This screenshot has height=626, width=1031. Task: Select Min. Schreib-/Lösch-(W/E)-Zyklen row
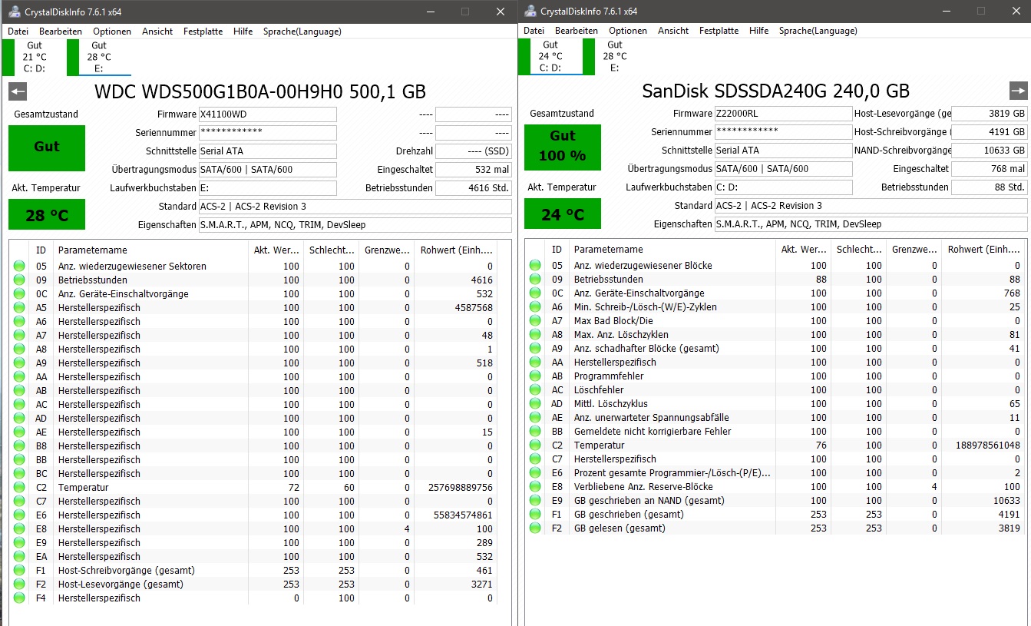775,307
